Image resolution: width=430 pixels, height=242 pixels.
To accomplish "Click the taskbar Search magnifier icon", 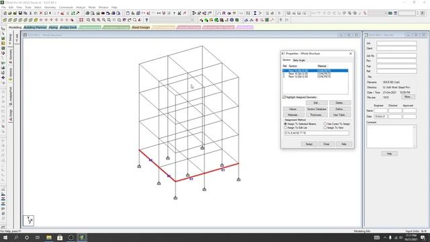I will click(16, 237).
